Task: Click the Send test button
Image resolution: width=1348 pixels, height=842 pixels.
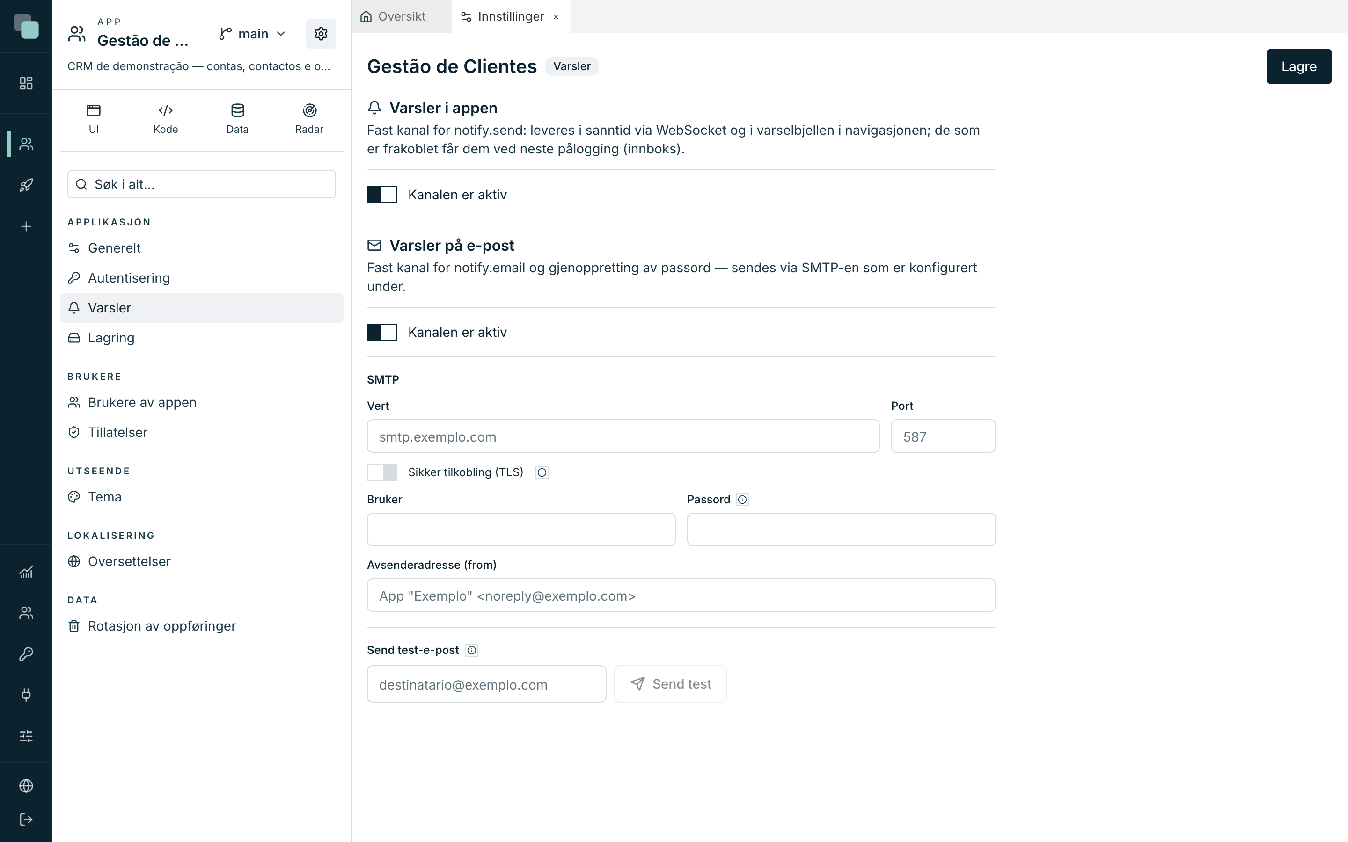Action: pos(671,684)
